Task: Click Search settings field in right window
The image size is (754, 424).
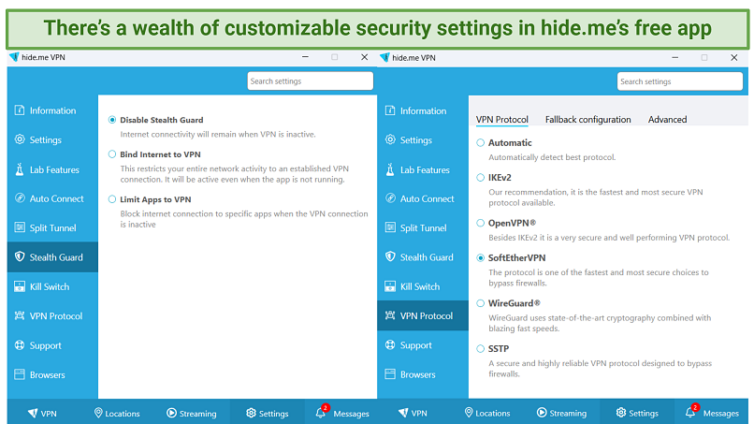Action: 679,81
